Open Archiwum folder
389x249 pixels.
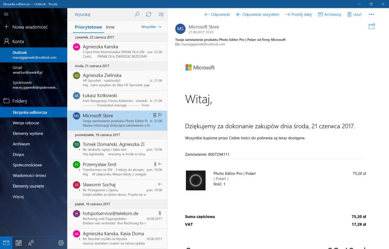click(33, 144)
